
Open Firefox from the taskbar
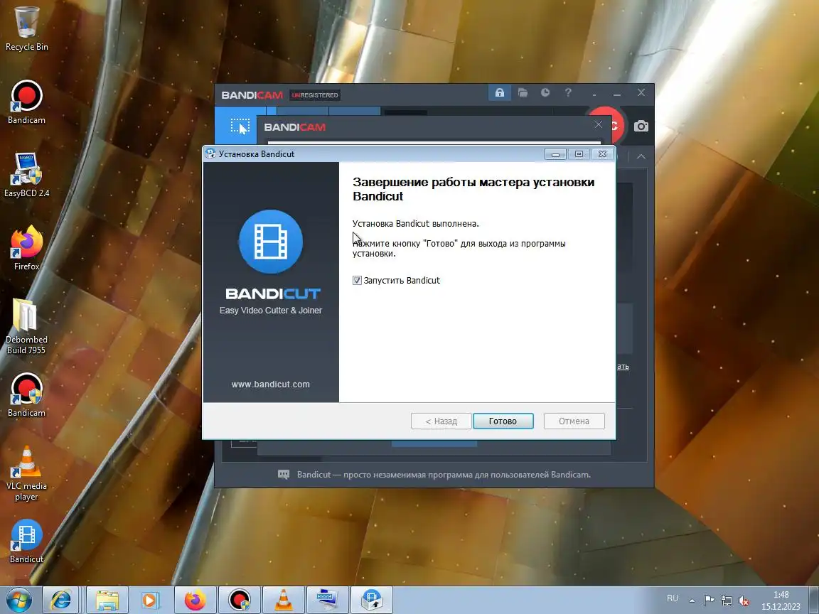coord(195,600)
